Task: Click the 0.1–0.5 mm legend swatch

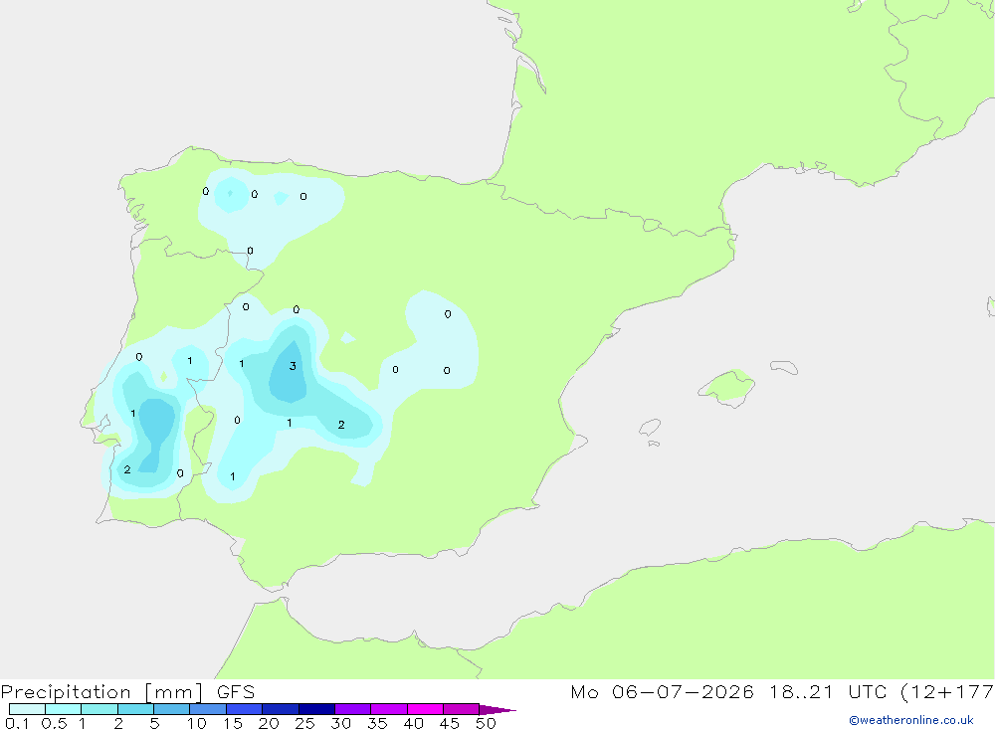Action: pos(27,709)
